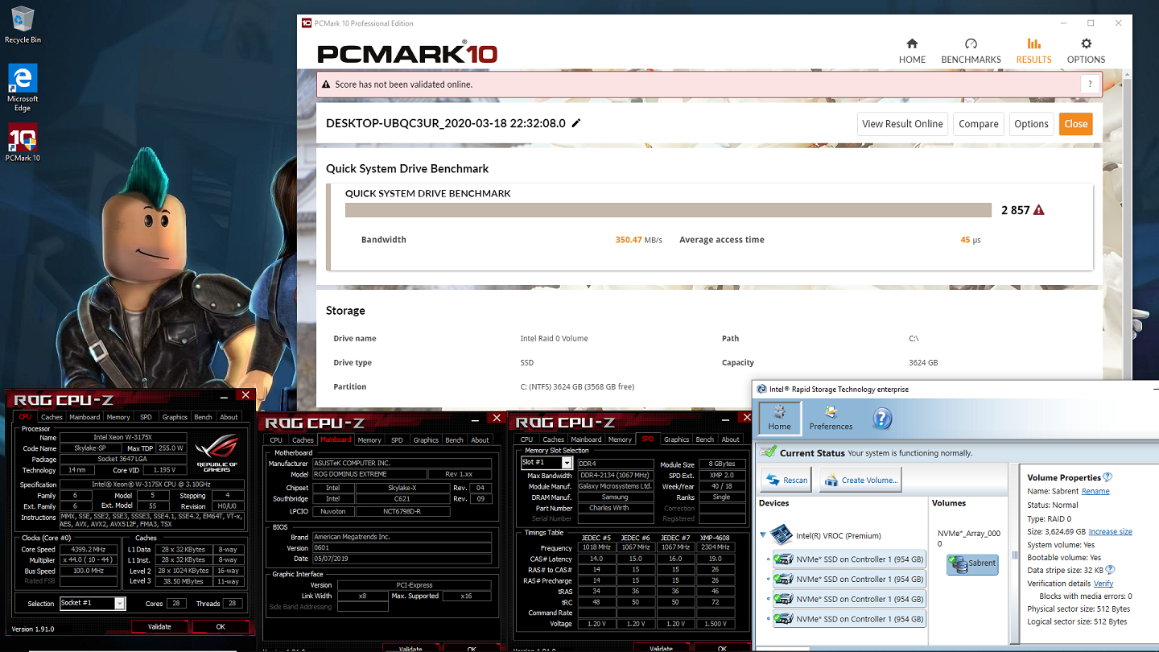Viewport: 1159px width, 652px height.
Task: Click the DESKTOP-UBQC3UR_2020-03-18 result name
Action: (446, 124)
